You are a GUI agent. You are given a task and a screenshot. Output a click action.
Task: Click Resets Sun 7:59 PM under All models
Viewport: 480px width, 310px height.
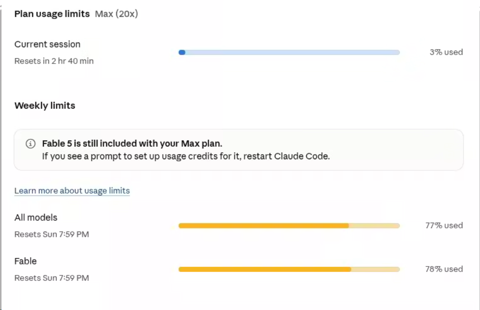point(52,234)
